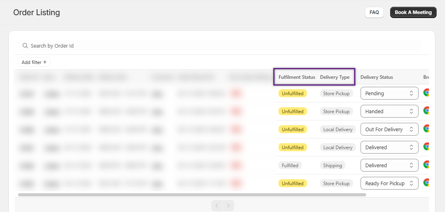This screenshot has width=445, height=212.
Task: Click Chrome icon in Handed row
Action: point(427,111)
